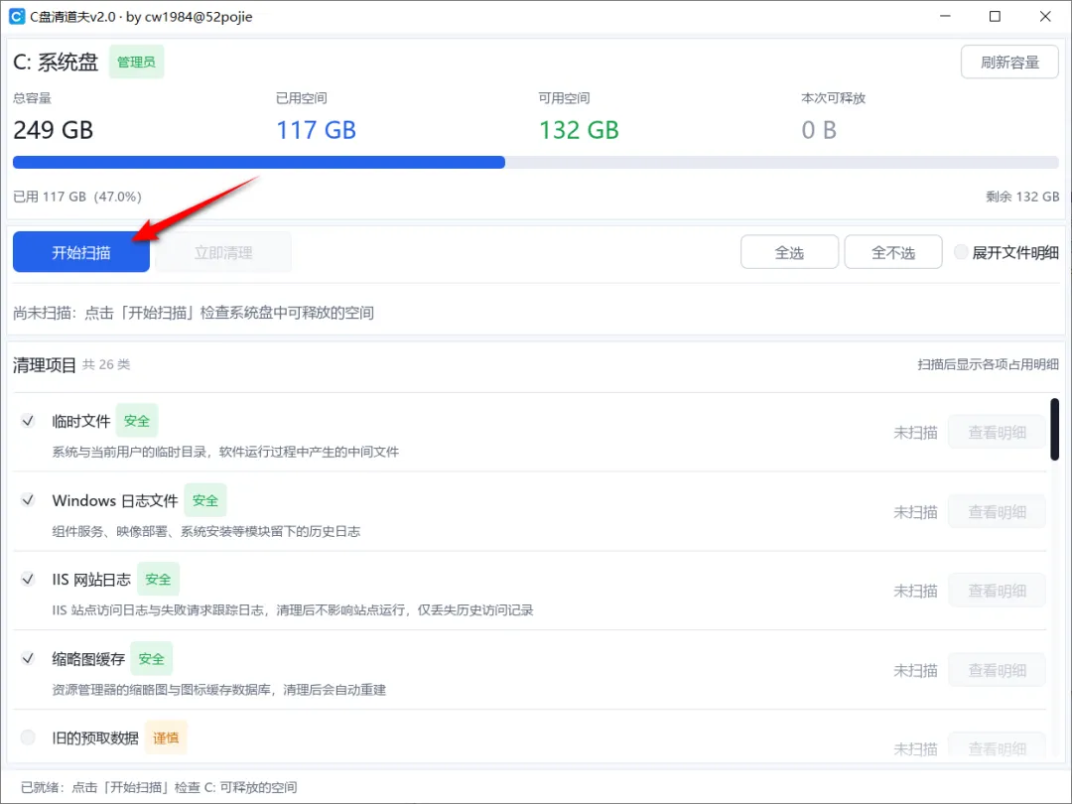Select the IIS 网站日志 item title
Image resolution: width=1072 pixels, height=804 pixels.
(x=91, y=580)
